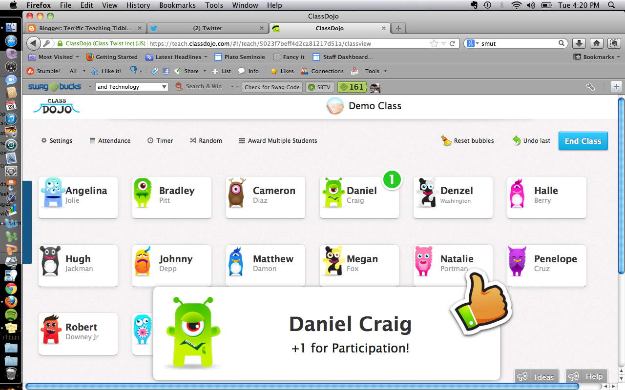This screenshot has width=625, height=390.
Task: Open the Bookmarks menu
Action: pos(177,5)
